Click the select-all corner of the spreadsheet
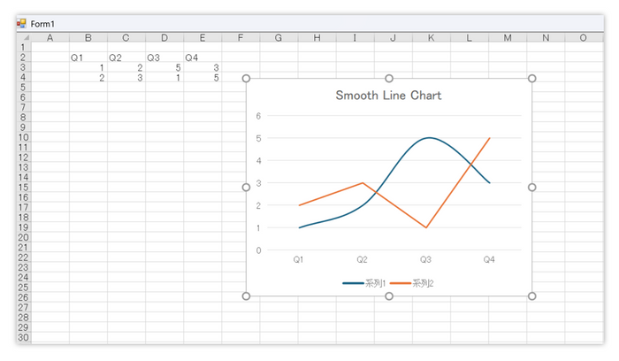The image size is (619, 361). coord(22,37)
